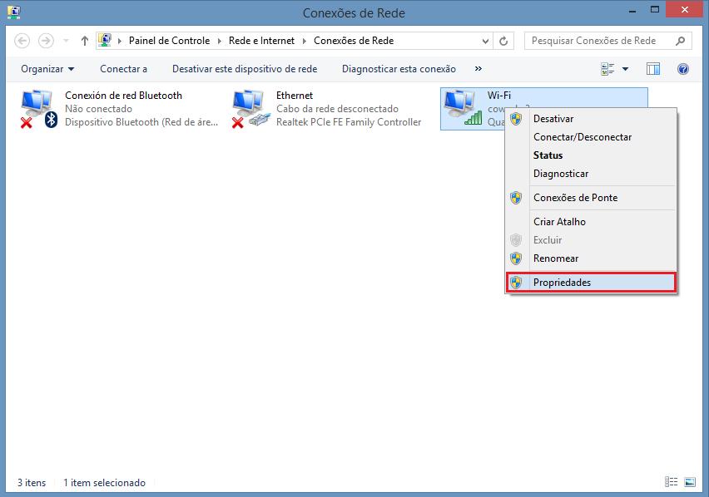Choose Propriedades from the context menu
This screenshot has width=709, height=497.
[562, 283]
